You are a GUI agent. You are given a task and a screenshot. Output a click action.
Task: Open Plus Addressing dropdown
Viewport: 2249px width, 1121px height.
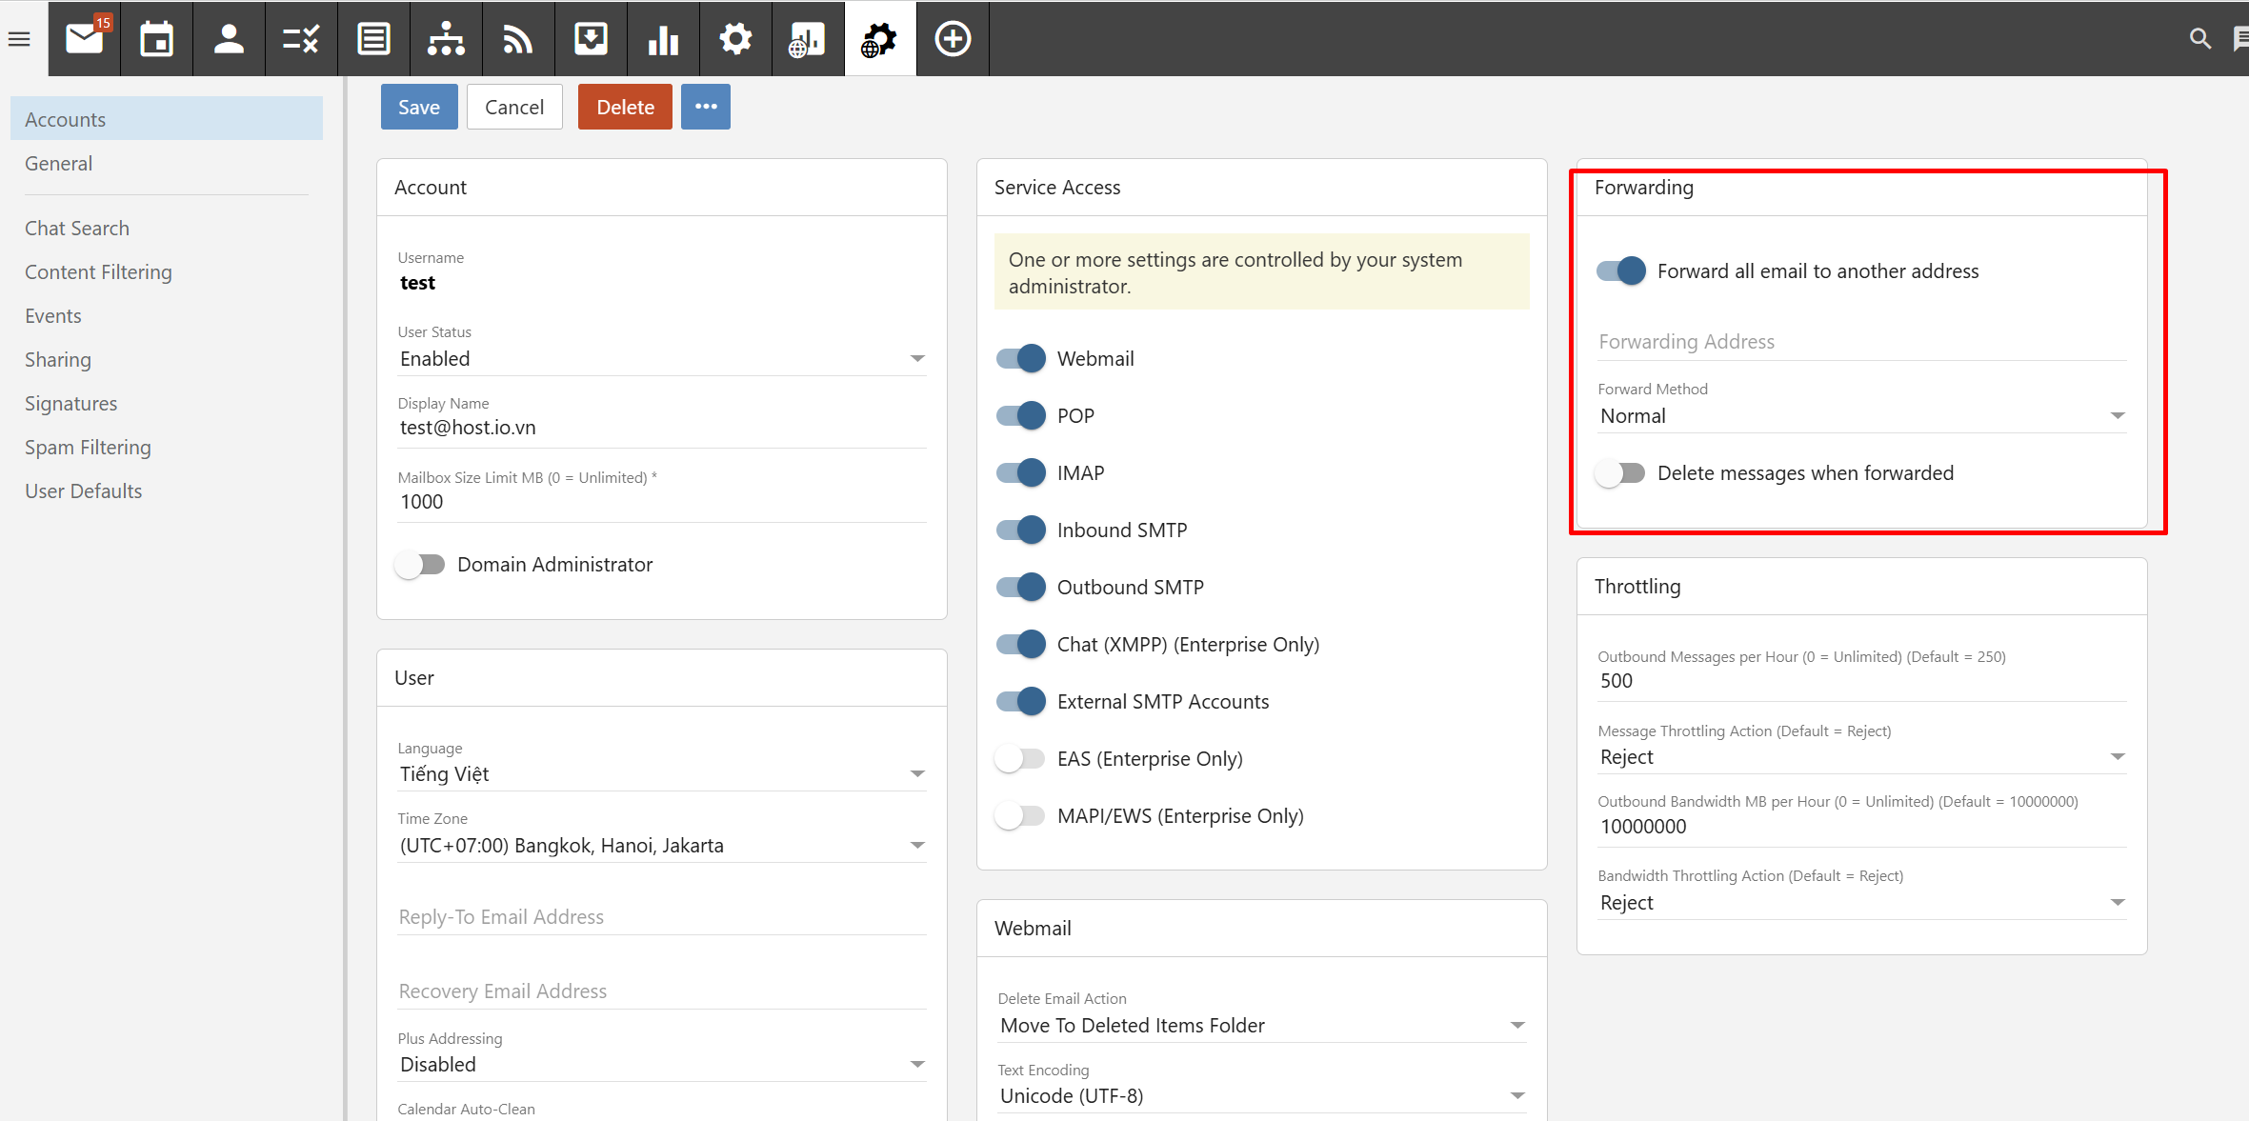[662, 1065]
